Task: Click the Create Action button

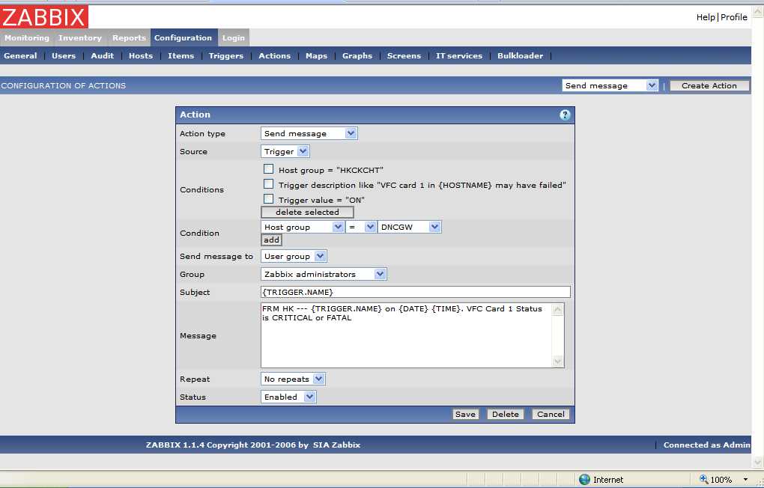Action: (x=709, y=86)
